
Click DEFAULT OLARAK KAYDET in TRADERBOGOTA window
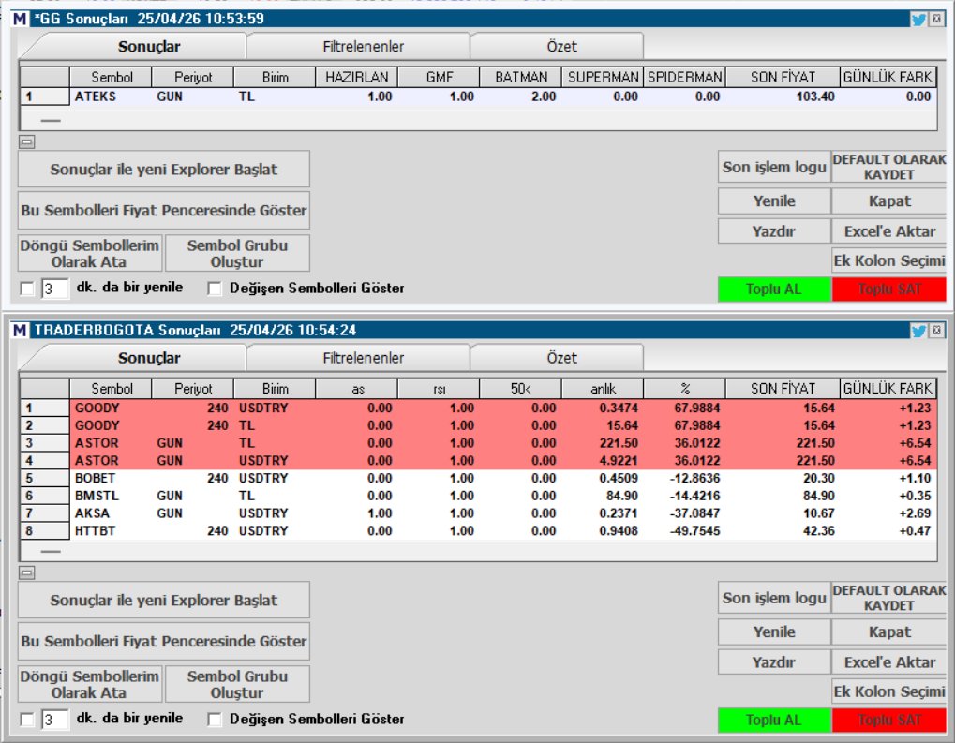tap(889, 598)
